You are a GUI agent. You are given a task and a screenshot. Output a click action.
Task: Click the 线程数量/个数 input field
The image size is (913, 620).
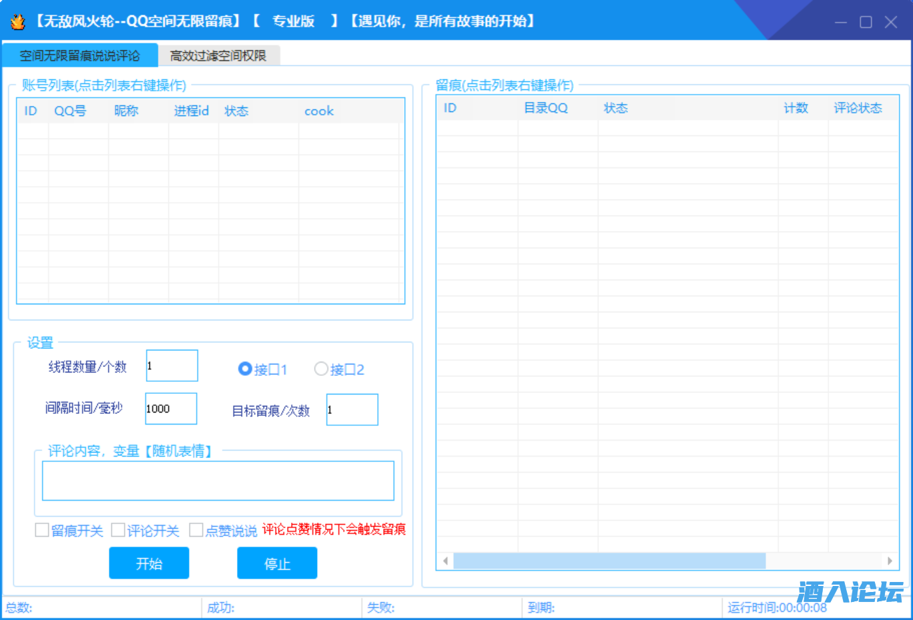tap(172, 366)
